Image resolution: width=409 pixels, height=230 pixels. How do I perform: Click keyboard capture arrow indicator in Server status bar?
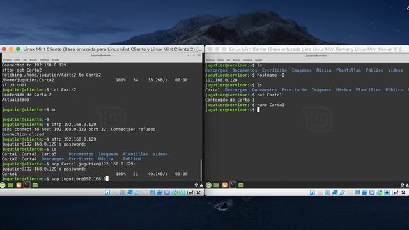tap(387, 192)
